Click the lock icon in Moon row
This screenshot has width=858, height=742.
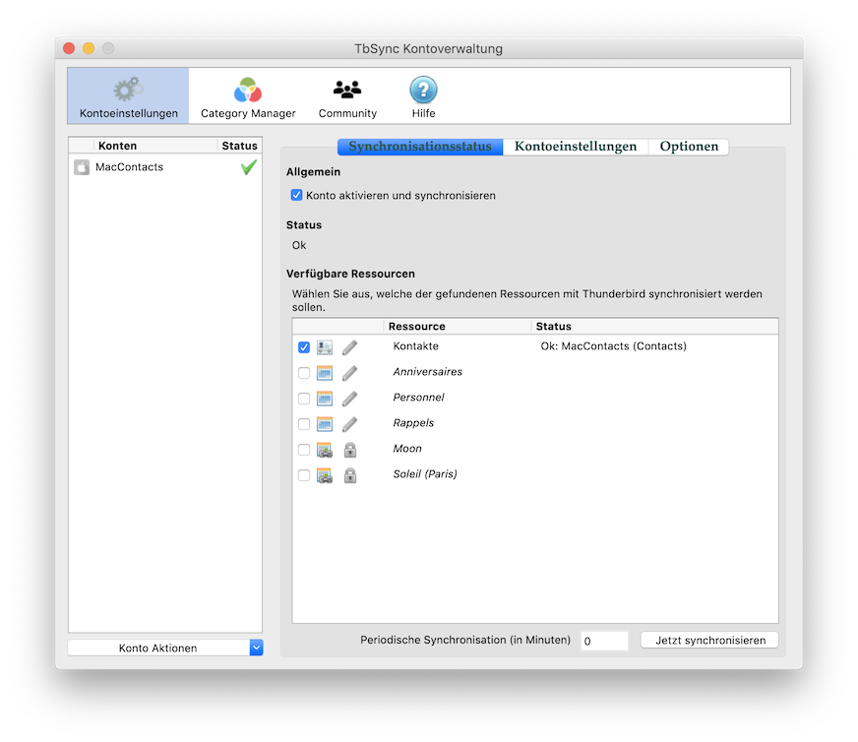click(x=350, y=450)
